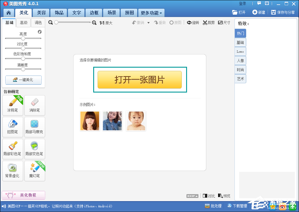
Task: Click the 亮度 brightness slider
Action: click(x=23, y=38)
